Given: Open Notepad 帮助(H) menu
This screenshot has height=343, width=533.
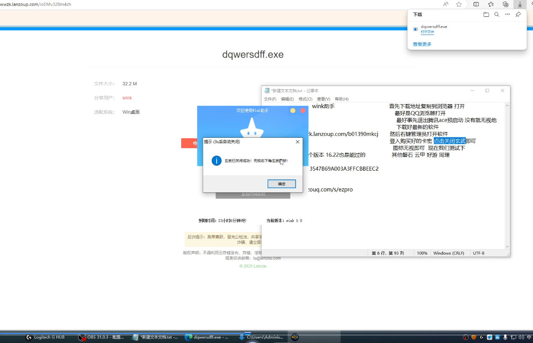Looking at the screenshot, I should pos(342,99).
